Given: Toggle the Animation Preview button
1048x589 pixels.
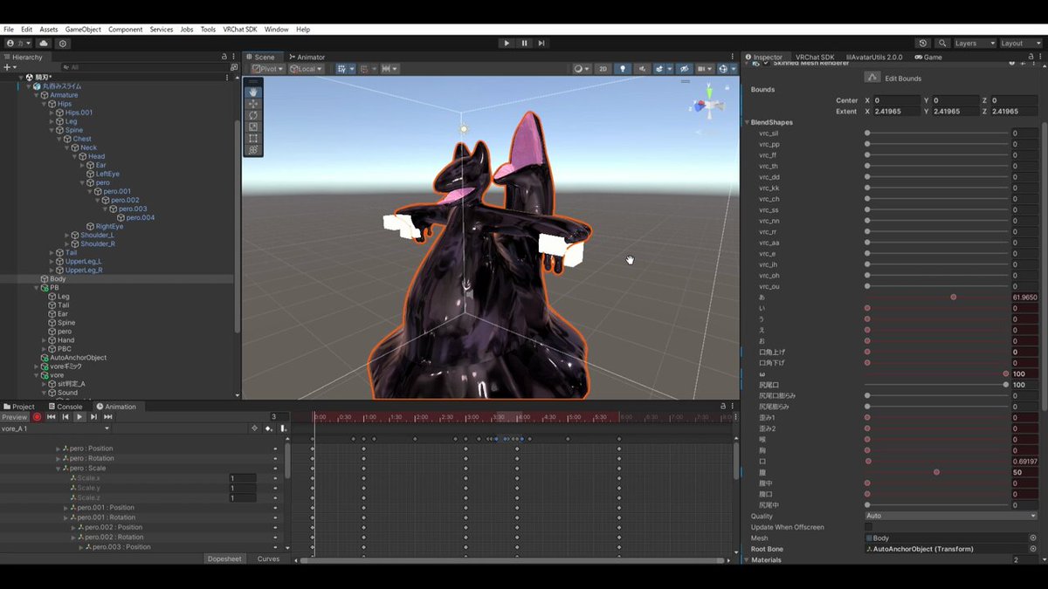Looking at the screenshot, I should (x=15, y=417).
